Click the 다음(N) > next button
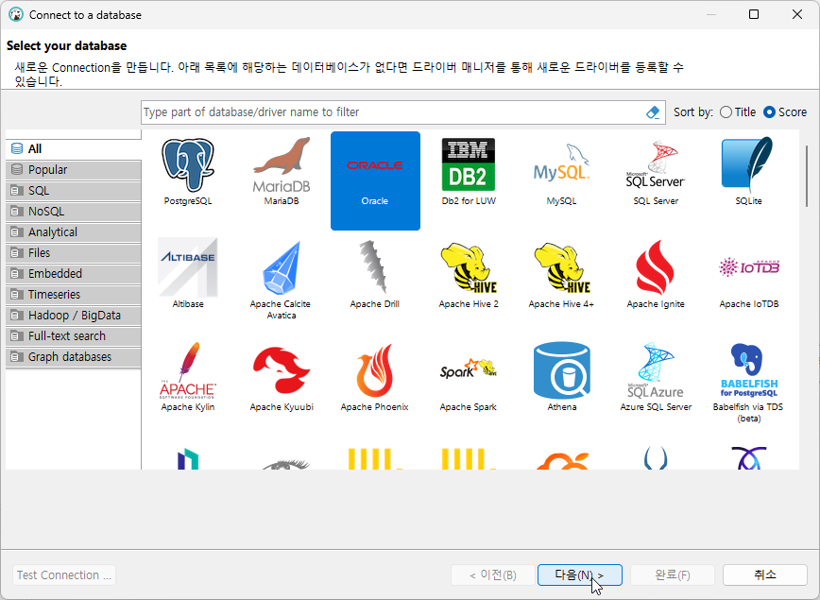Image resolution: width=820 pixels, height=600 pixels. point(579,574)
